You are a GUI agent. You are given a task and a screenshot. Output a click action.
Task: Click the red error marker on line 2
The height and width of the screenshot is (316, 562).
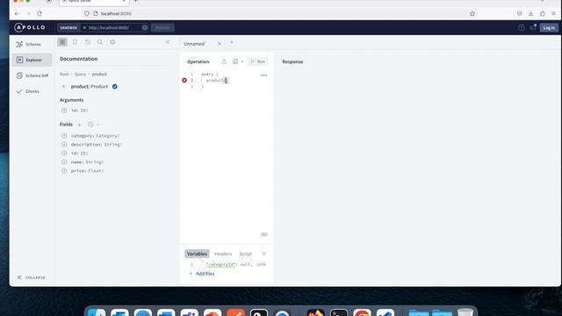(184, 80)
